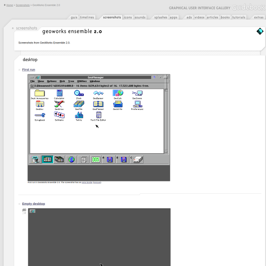Open the Desk Accessories folder in GeoManager
266x266 pixels.
39,94
